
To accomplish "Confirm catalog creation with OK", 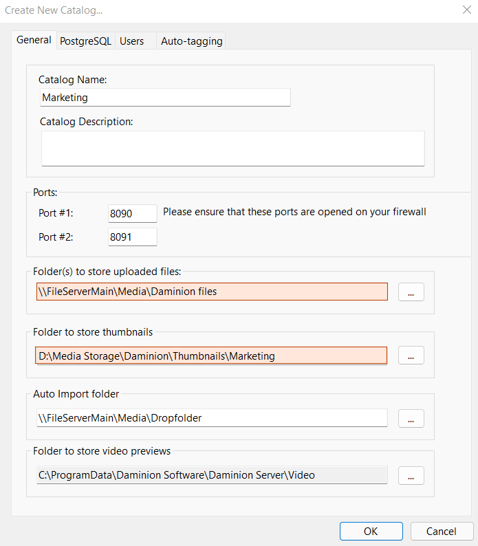I will pos(371,531).
